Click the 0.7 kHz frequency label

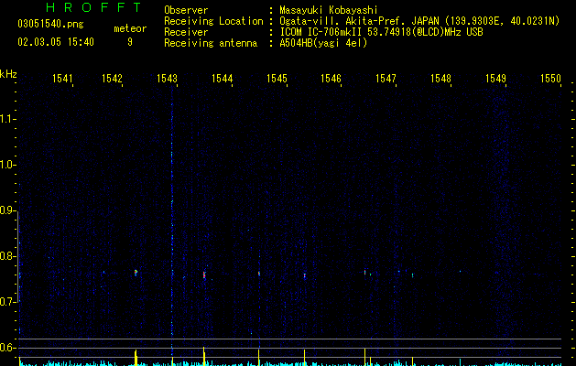[x=7, y=302]
